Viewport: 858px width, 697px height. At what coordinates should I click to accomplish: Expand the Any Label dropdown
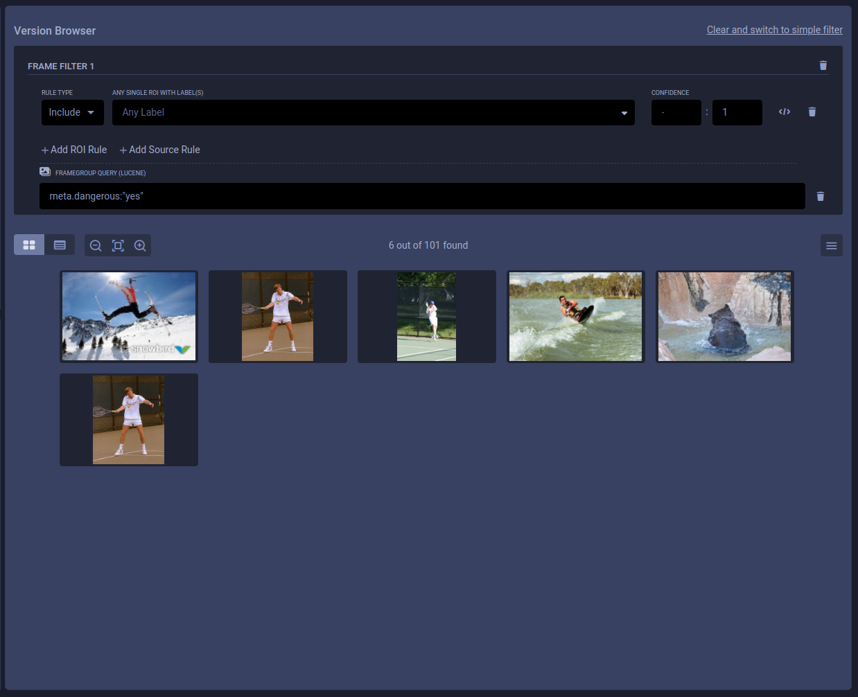coord(374,112)
